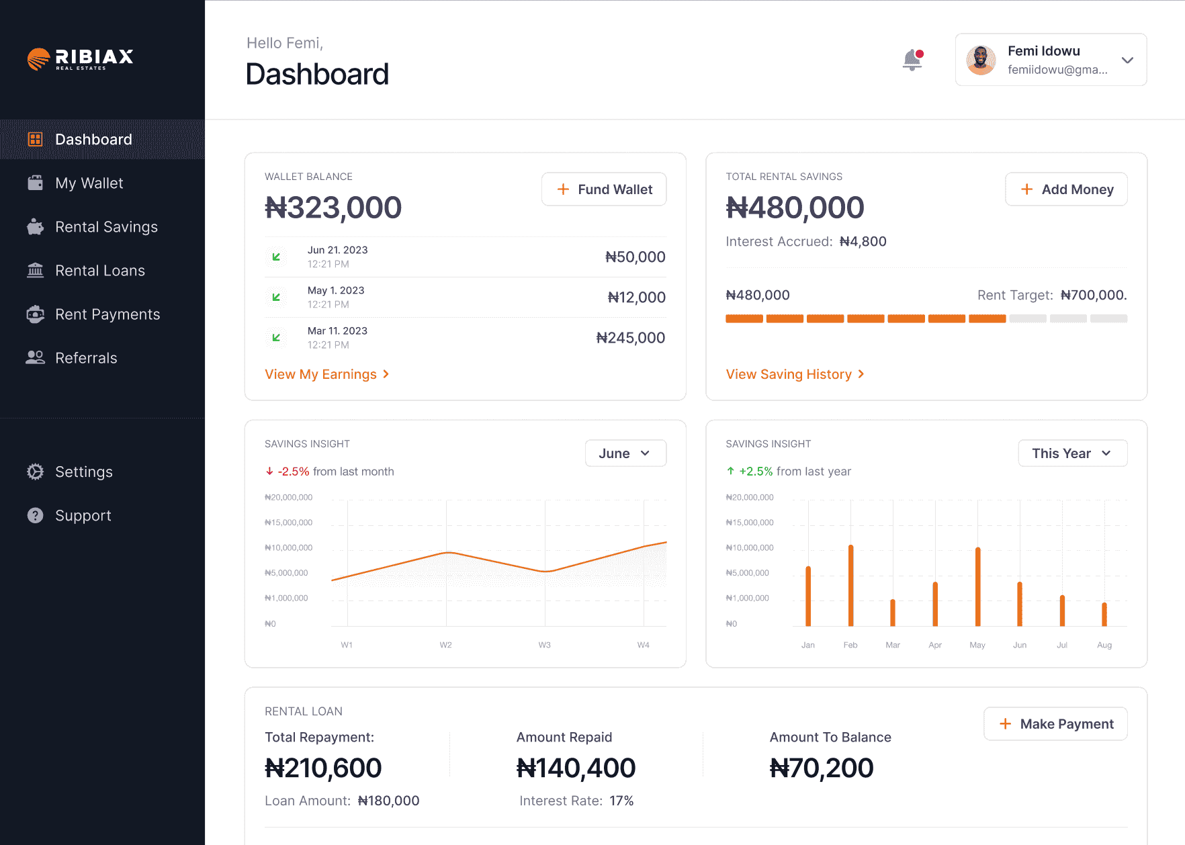The width and height of the screenshot is (1185, 845).
Task: Click the Fund Wallet button
Action: (604, 189)
